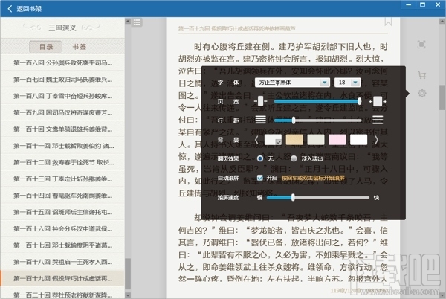Open chapter 第一百二十回
The width and height of the screenshot is (446, 299).
point(62,294)
